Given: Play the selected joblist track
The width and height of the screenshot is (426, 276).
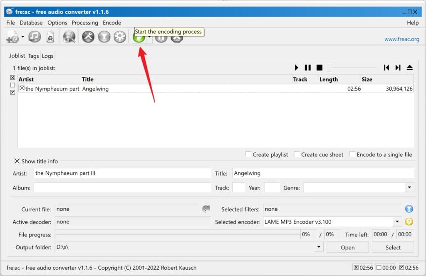Looking at the screenshot, I should point(296,68).
